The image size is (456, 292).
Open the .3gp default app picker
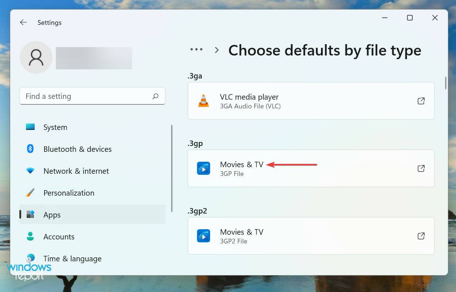tap(311, 168)
